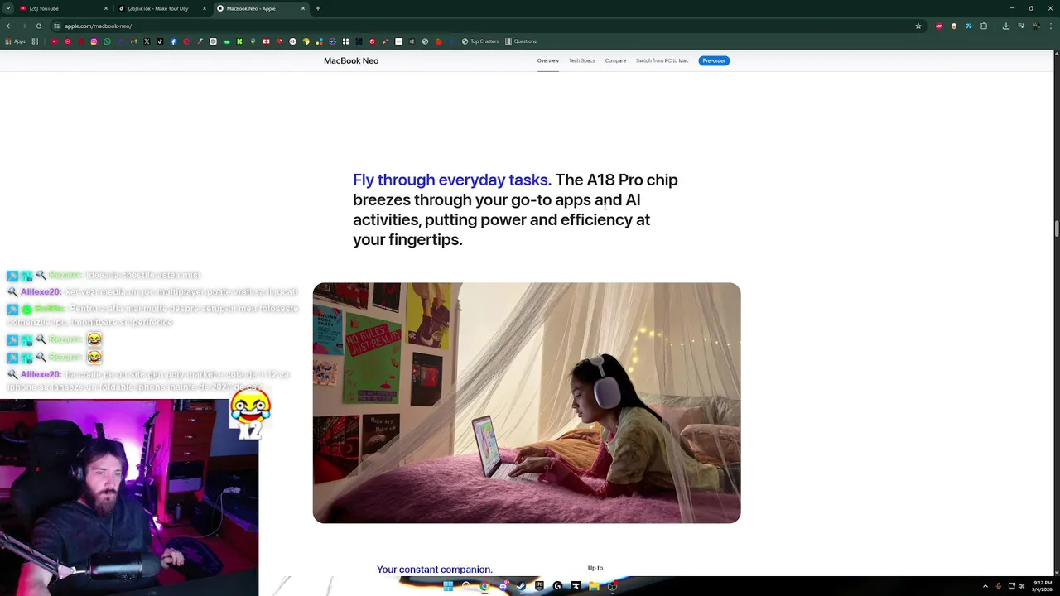Viewport: 1060px width, 596px height.
Task: Open File Explorer from the taskbar
Action: pyautogui.click(x=594, y=586)
